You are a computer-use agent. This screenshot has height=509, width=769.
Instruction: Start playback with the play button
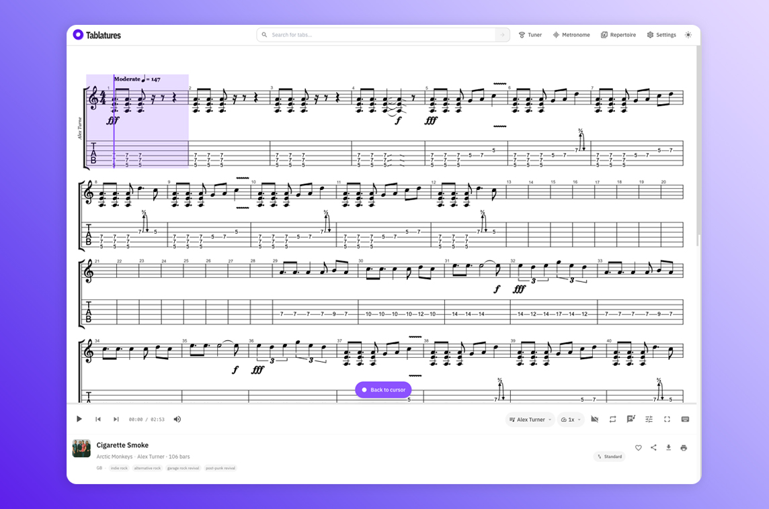[79, 419]
